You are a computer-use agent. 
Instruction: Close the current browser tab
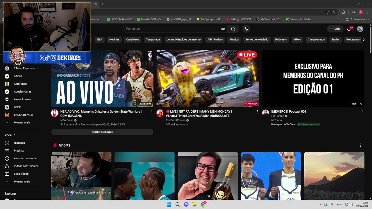[96, 4]
